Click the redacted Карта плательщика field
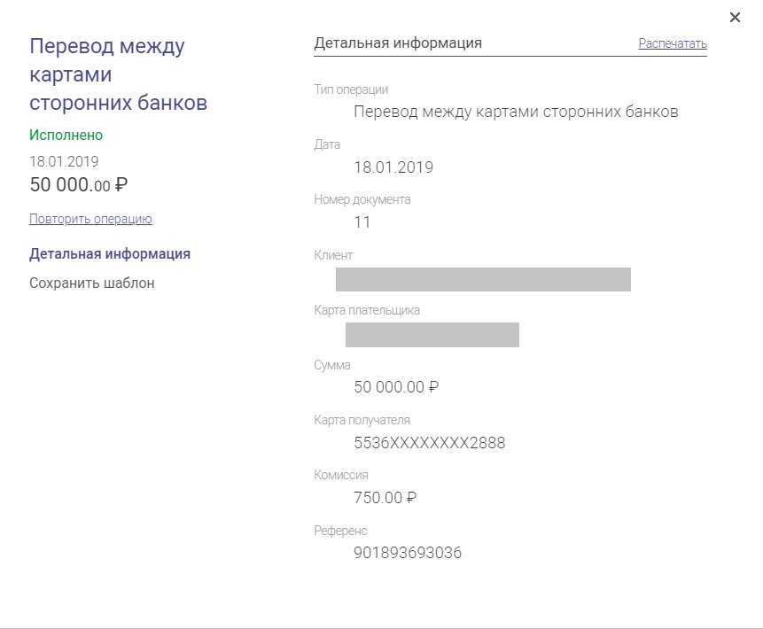 [x=432, y=335]
